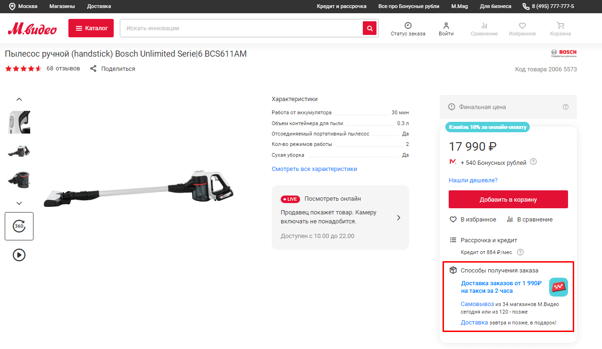The image size is (602, 349).
Task: Click the Самовывоз pickup link
Action: tap(477, 304)
